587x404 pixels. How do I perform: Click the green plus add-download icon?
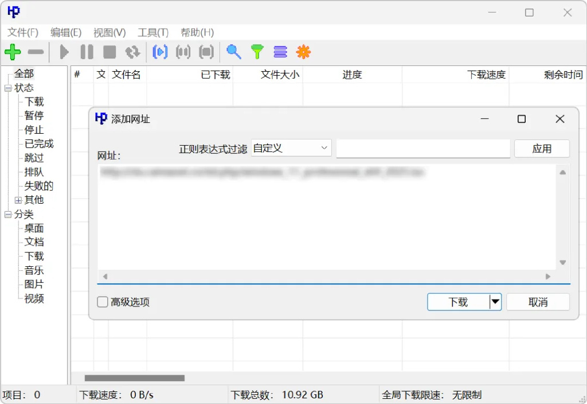click(x=13, y=52)
